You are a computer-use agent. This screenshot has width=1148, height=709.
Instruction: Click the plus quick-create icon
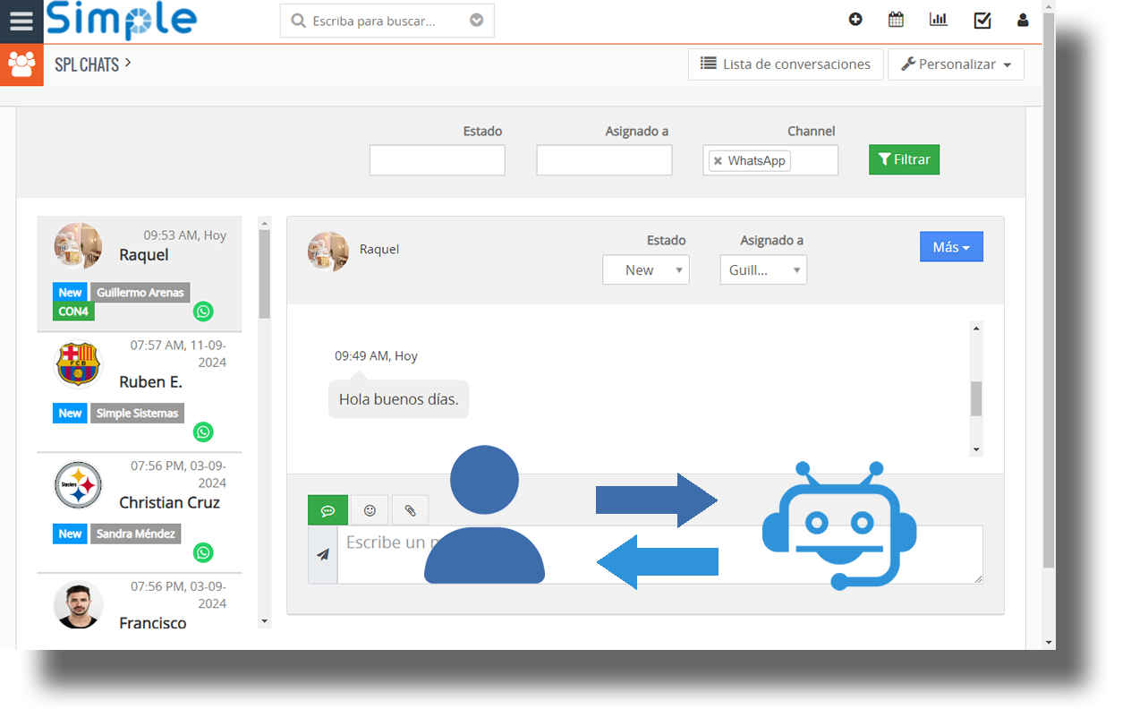click(x=855, y=20)
